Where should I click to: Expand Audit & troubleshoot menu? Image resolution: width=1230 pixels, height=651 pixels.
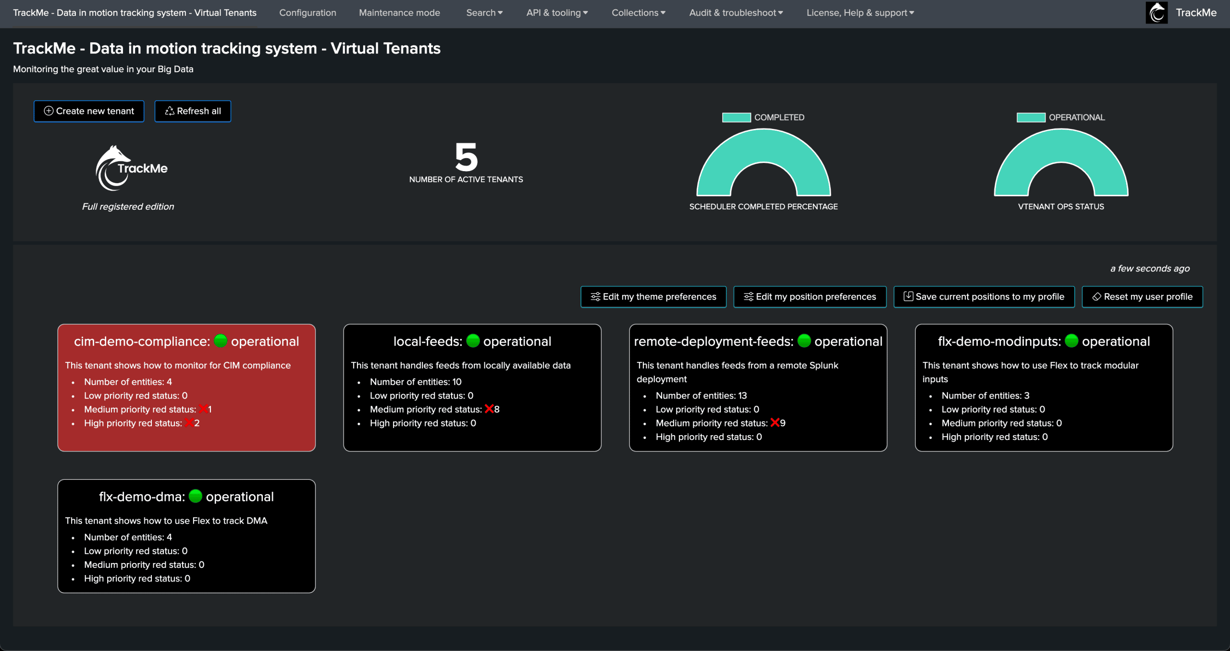(736, 13)
